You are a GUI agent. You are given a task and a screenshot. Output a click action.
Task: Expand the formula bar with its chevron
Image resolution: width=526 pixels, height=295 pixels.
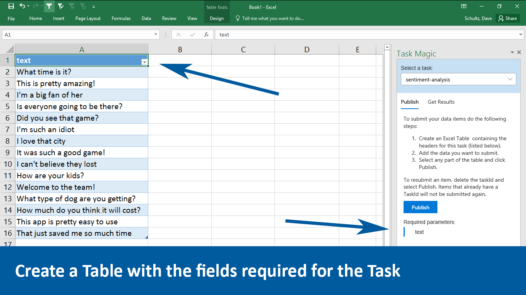(521, 35)
